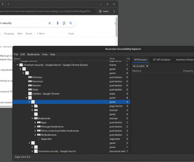
Task: Click the Restore row's button icon
Action: [x=30, y=85]
